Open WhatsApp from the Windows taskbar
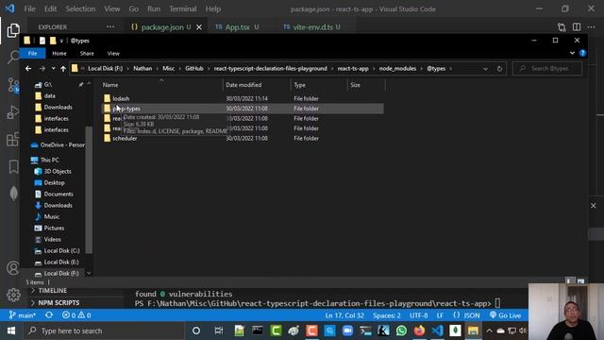This screenshot has width=604, height=340. (401, 331)
